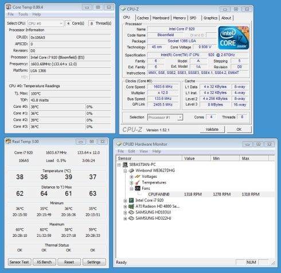Open the File menu in Core Temp
Screen dimensions: 281x273
pyautogui.click(x=10, y=14)
